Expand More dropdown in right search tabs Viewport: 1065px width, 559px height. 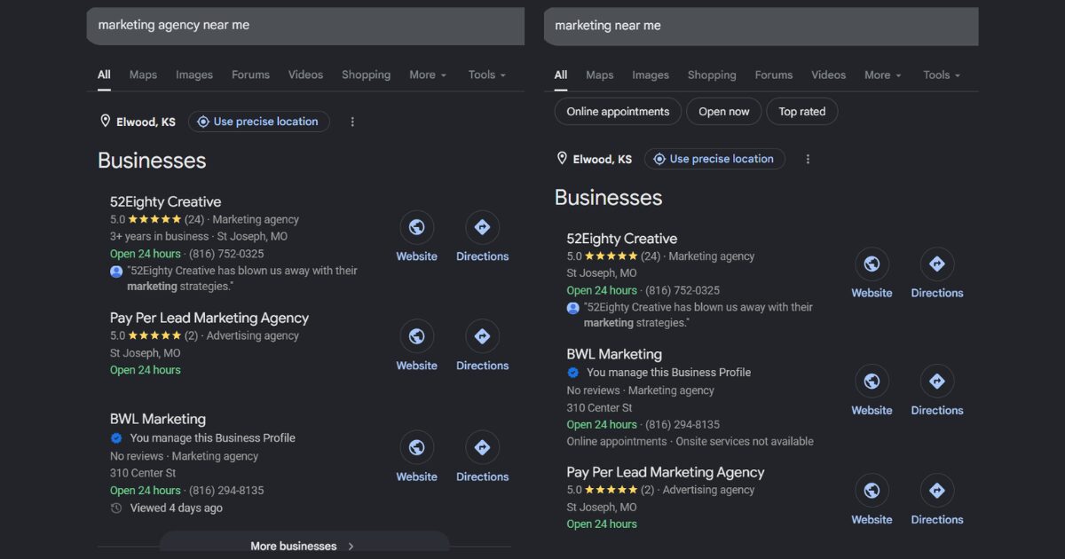pyautogui.click(x=883, y=75)
